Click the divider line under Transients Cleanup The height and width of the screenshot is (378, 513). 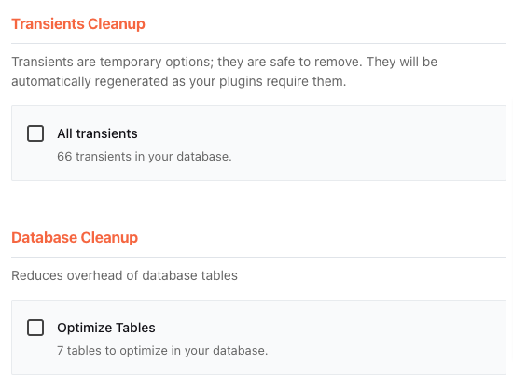258,43
